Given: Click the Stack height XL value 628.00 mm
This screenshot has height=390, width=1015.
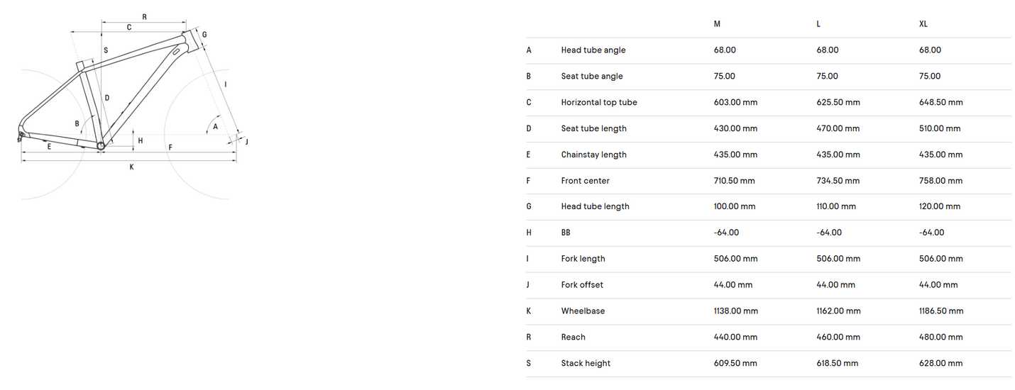Looking at the screenshot, I should [x=941, y=364].
